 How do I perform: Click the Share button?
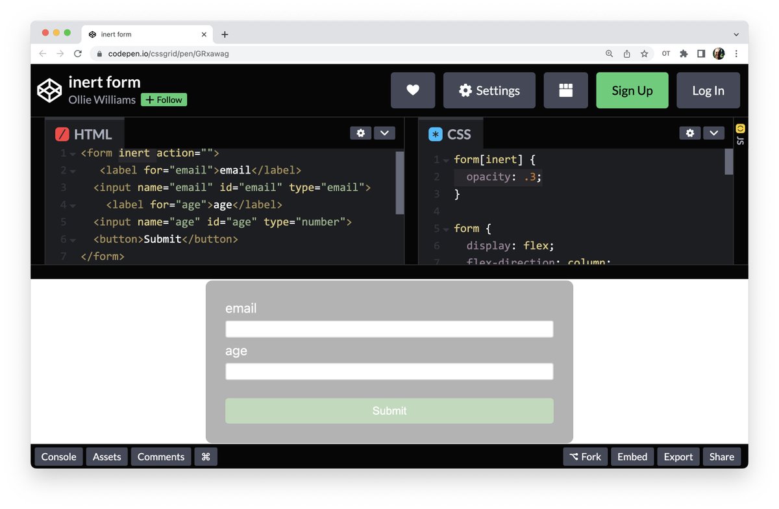point(722,456)
